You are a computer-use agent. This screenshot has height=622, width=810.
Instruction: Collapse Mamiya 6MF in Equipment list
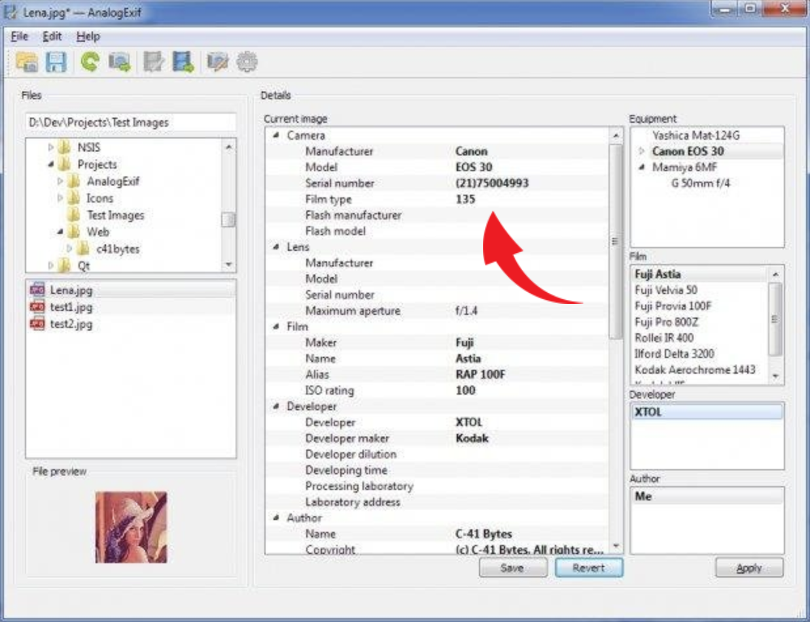[642, 167]
